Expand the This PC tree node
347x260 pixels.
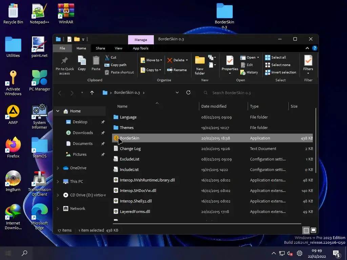pos(58,181)
